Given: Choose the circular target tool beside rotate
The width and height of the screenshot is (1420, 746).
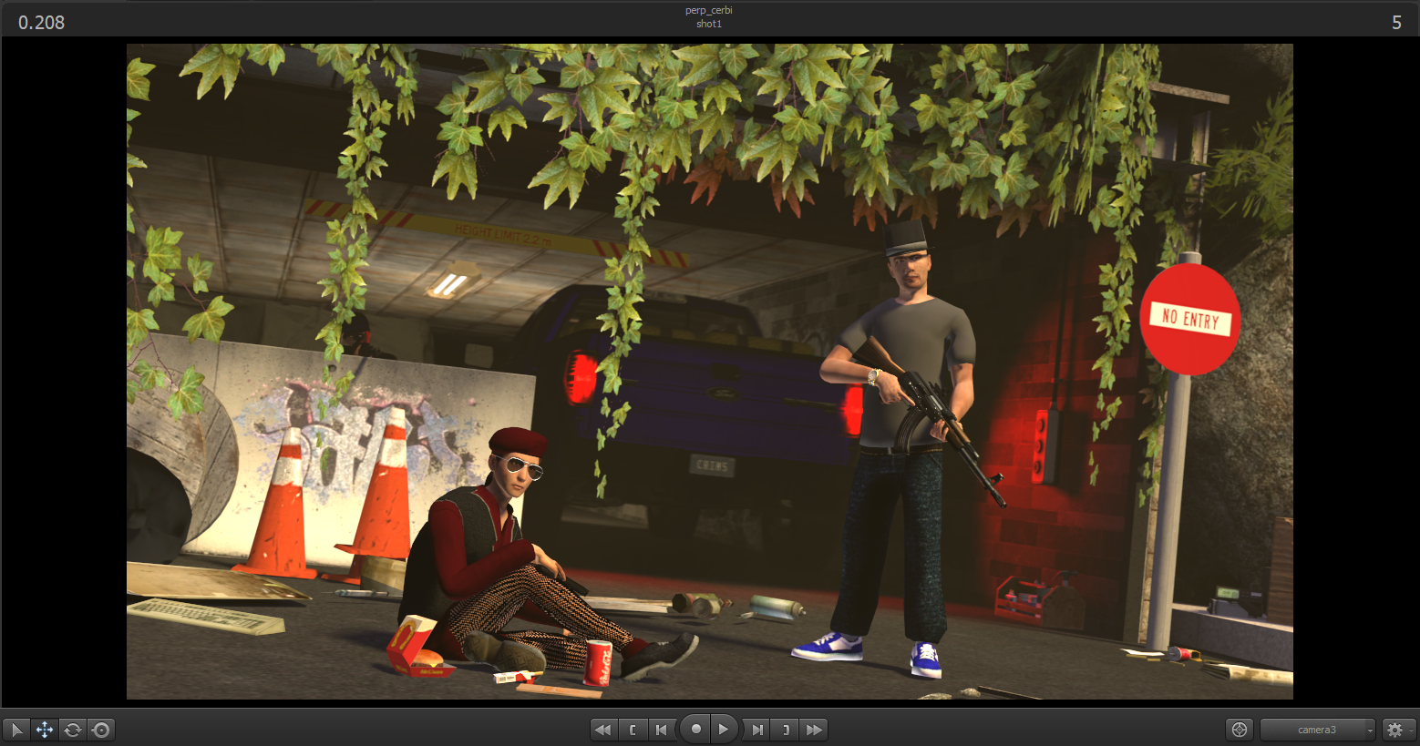Looking at the screenshot, I should click(x=101, y=730).
